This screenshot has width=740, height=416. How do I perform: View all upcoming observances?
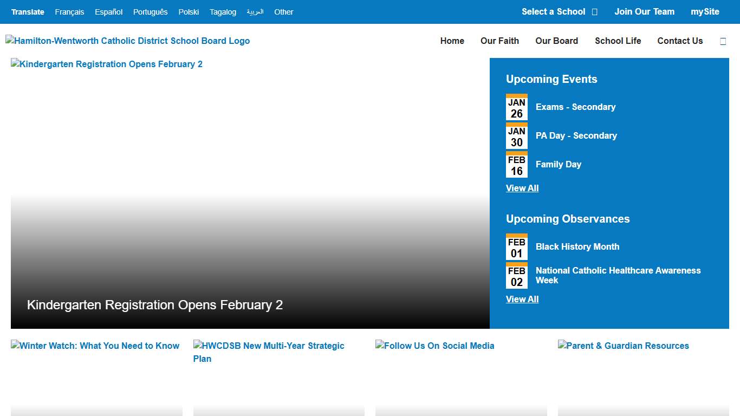(522, 299)
